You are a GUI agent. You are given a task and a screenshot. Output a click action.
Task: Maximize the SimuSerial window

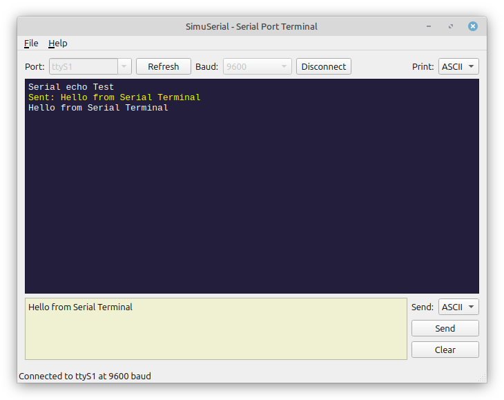point(451,26)
